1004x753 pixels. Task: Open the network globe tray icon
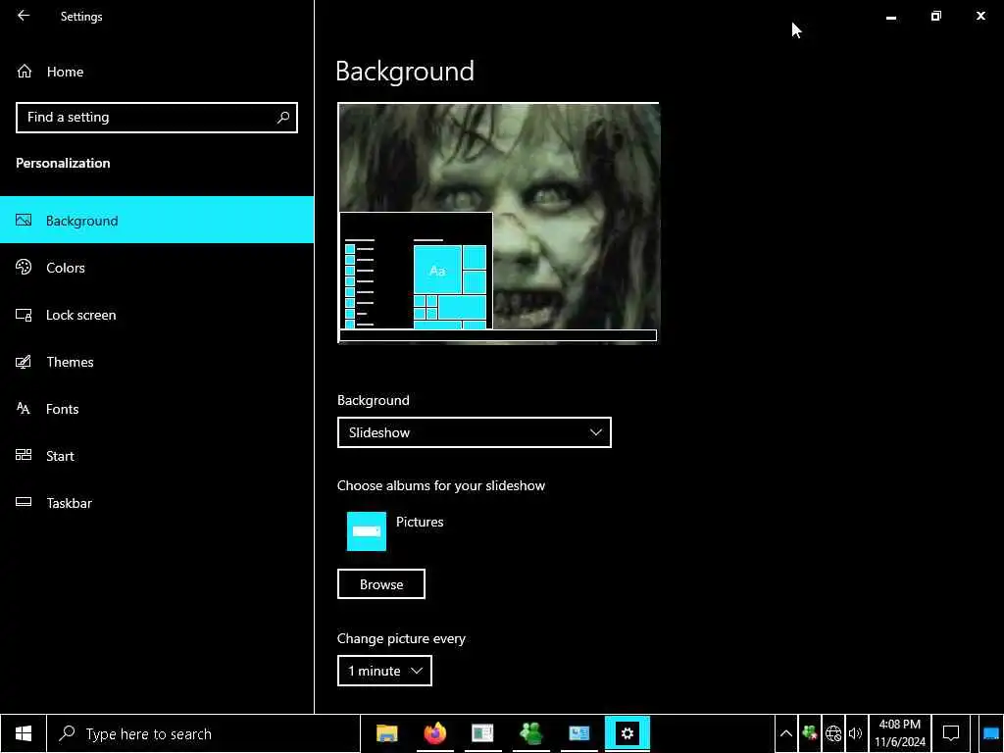(833, 733)
